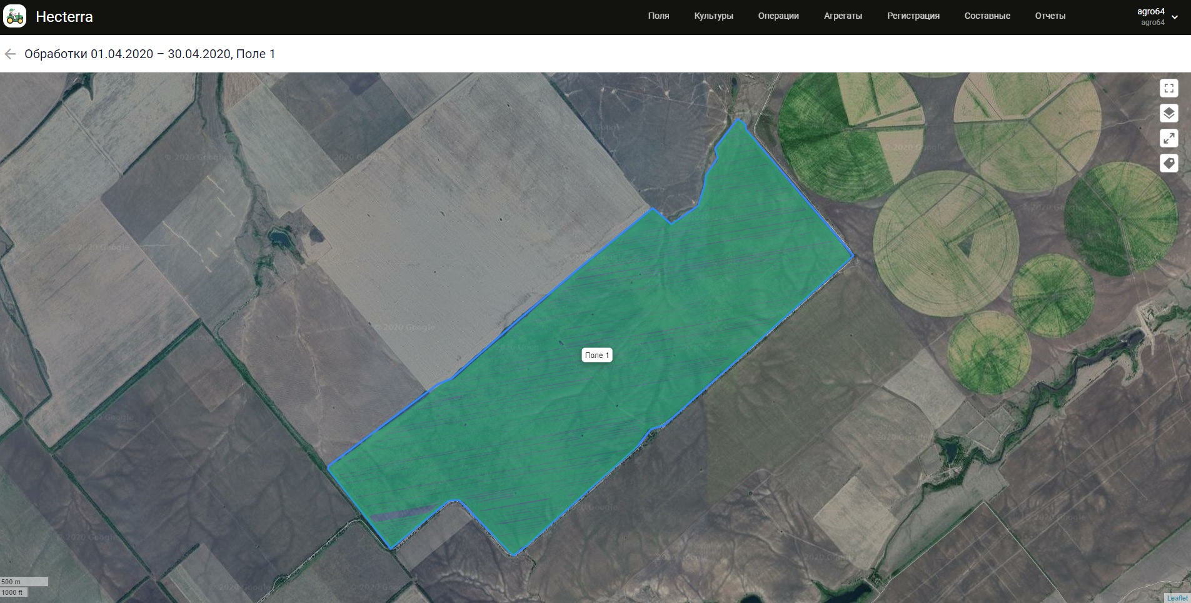1191x603 pixels.
Task: Go to the Культуры section
Action: coord(713,16)
